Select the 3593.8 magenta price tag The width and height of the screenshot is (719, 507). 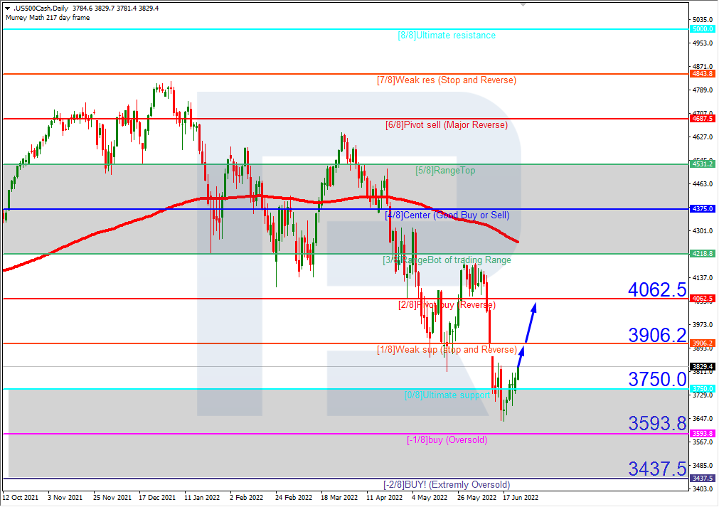[702, 433]
